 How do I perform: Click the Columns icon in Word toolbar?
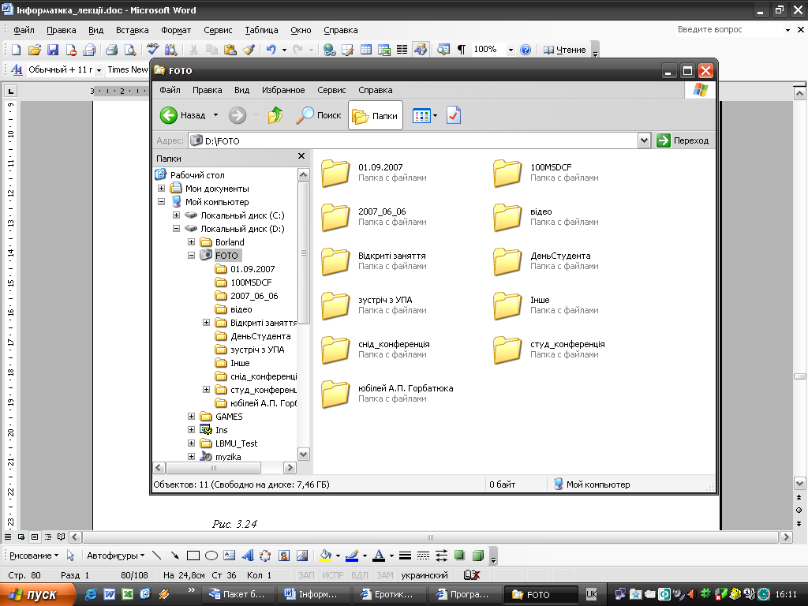[x=402, y=50]
